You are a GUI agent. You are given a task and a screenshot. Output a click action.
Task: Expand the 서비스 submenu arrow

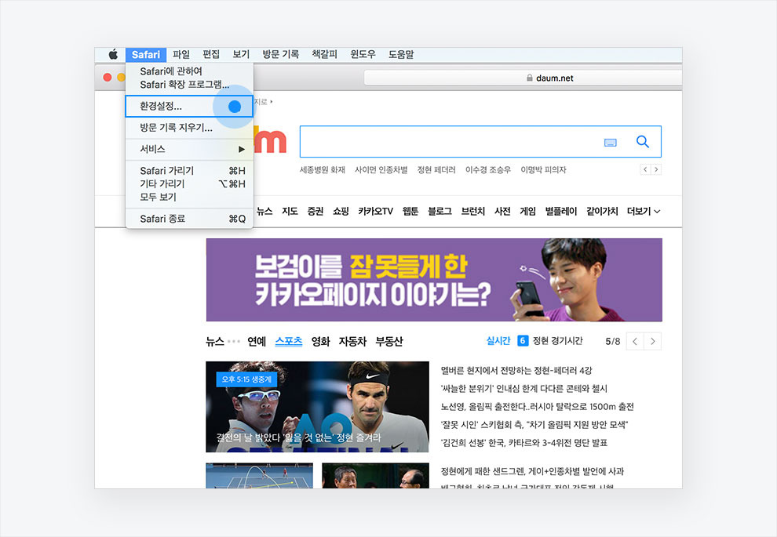pos(241,149)
